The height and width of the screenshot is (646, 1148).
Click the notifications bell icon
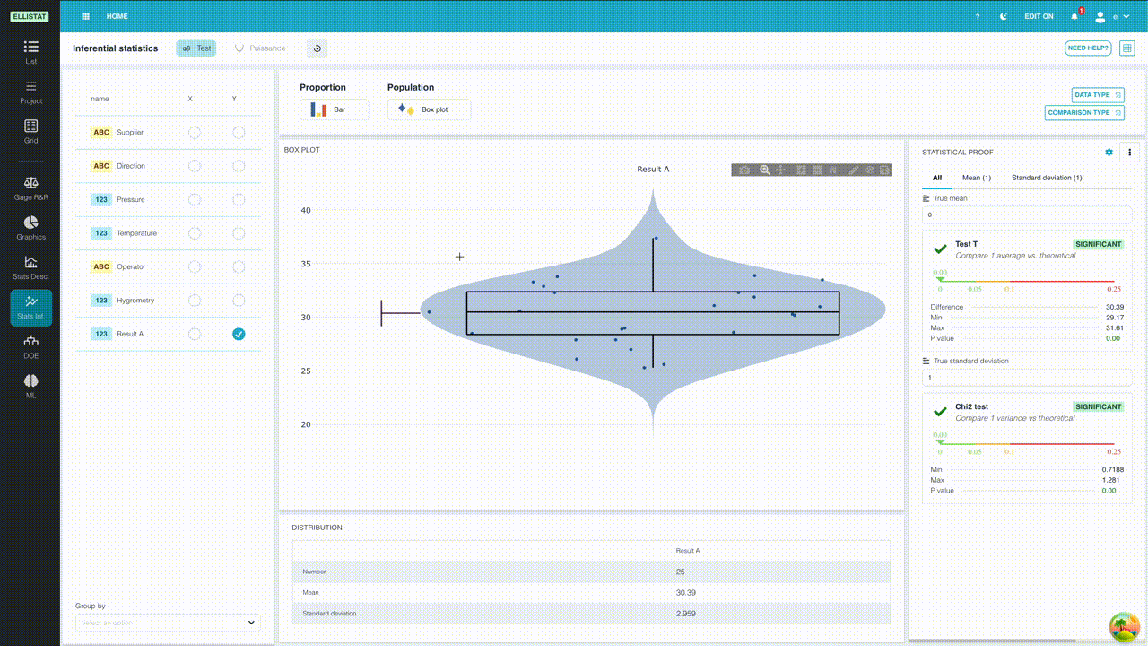(1074, 16)
